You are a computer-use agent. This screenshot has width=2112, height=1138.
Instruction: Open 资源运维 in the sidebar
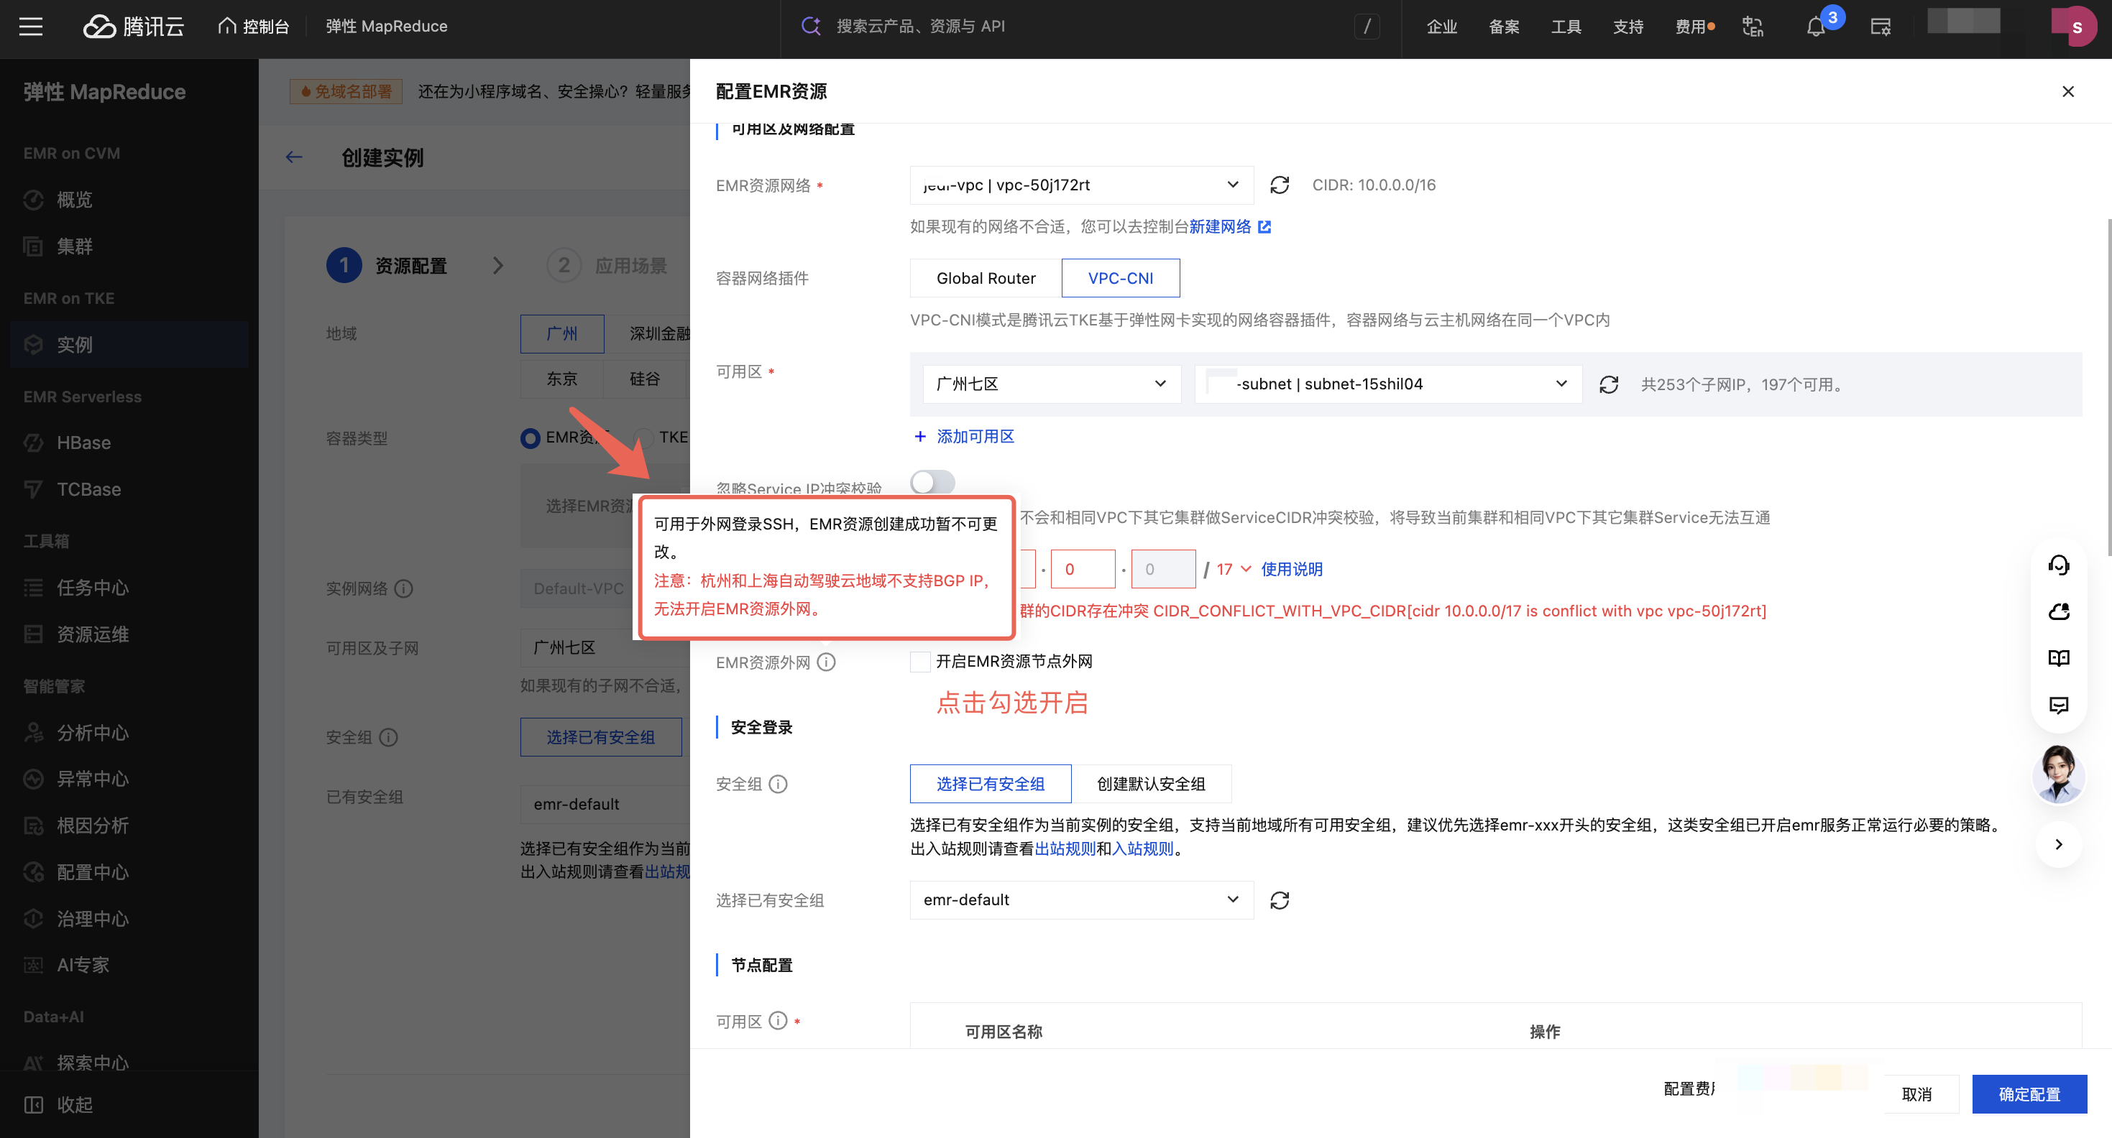(x=93, y=635)
